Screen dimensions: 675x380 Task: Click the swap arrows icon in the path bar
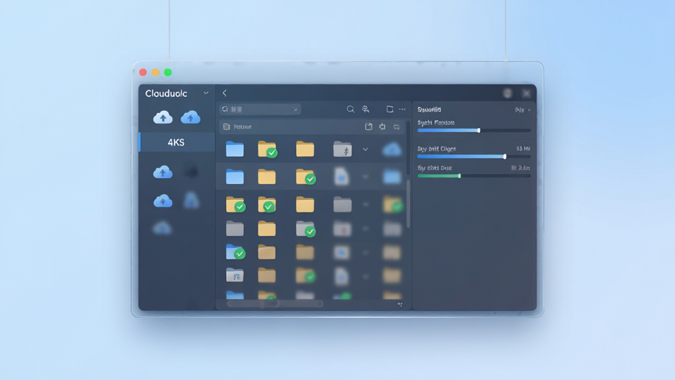(396, 127)
